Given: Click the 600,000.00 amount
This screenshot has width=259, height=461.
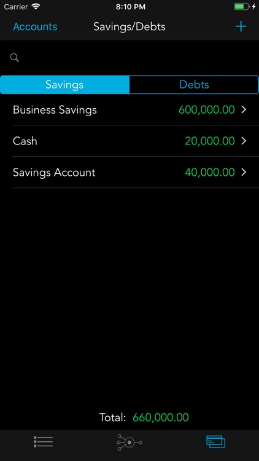Looking at the screenshot, I should (207, 110).
